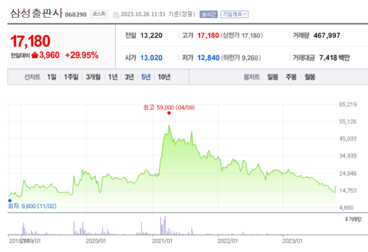The image size is (368, 252).
Task: Choose the 3개월 chart range
Action: pos(93,77)
